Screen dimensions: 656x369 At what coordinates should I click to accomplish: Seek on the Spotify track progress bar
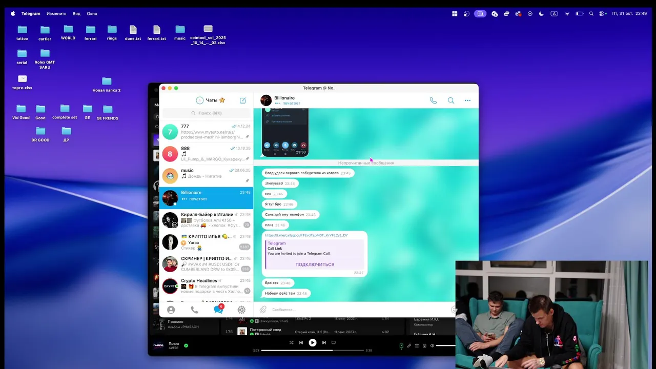point(313,351)
